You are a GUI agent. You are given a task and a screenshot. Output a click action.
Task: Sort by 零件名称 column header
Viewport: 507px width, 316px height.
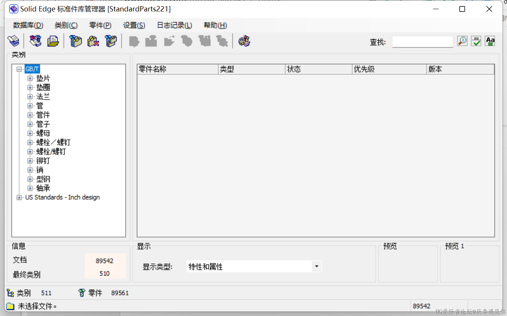[177, 69]
